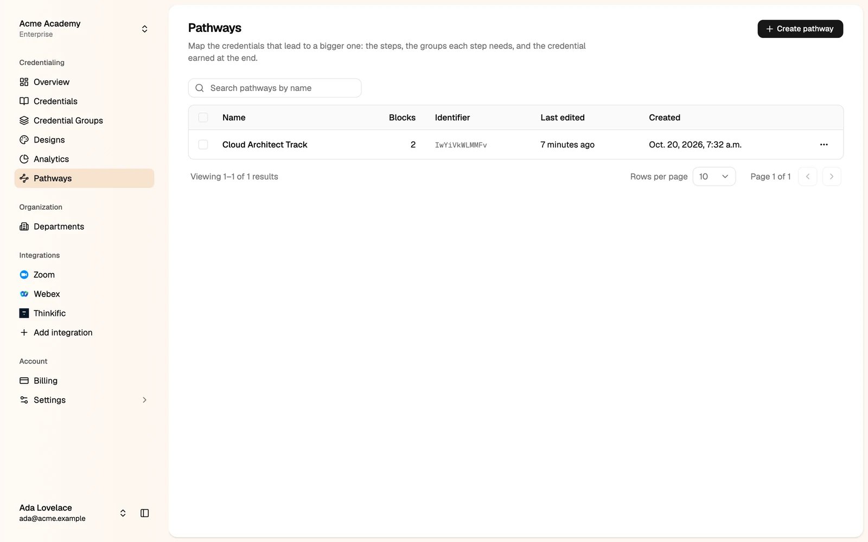Click the Blocks column header
The width and height of the screenshot is (868, 542).
tap(402, 118)
